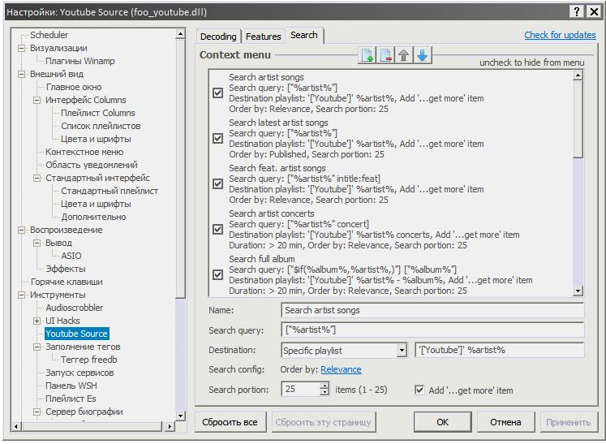Click the Relevance order link
606x444 pixels.
341,369
